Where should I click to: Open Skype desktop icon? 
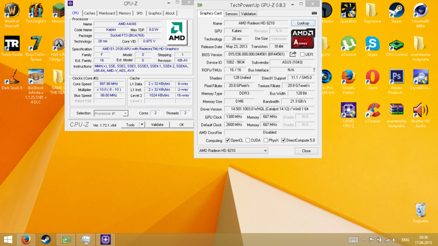click(372, 46)
